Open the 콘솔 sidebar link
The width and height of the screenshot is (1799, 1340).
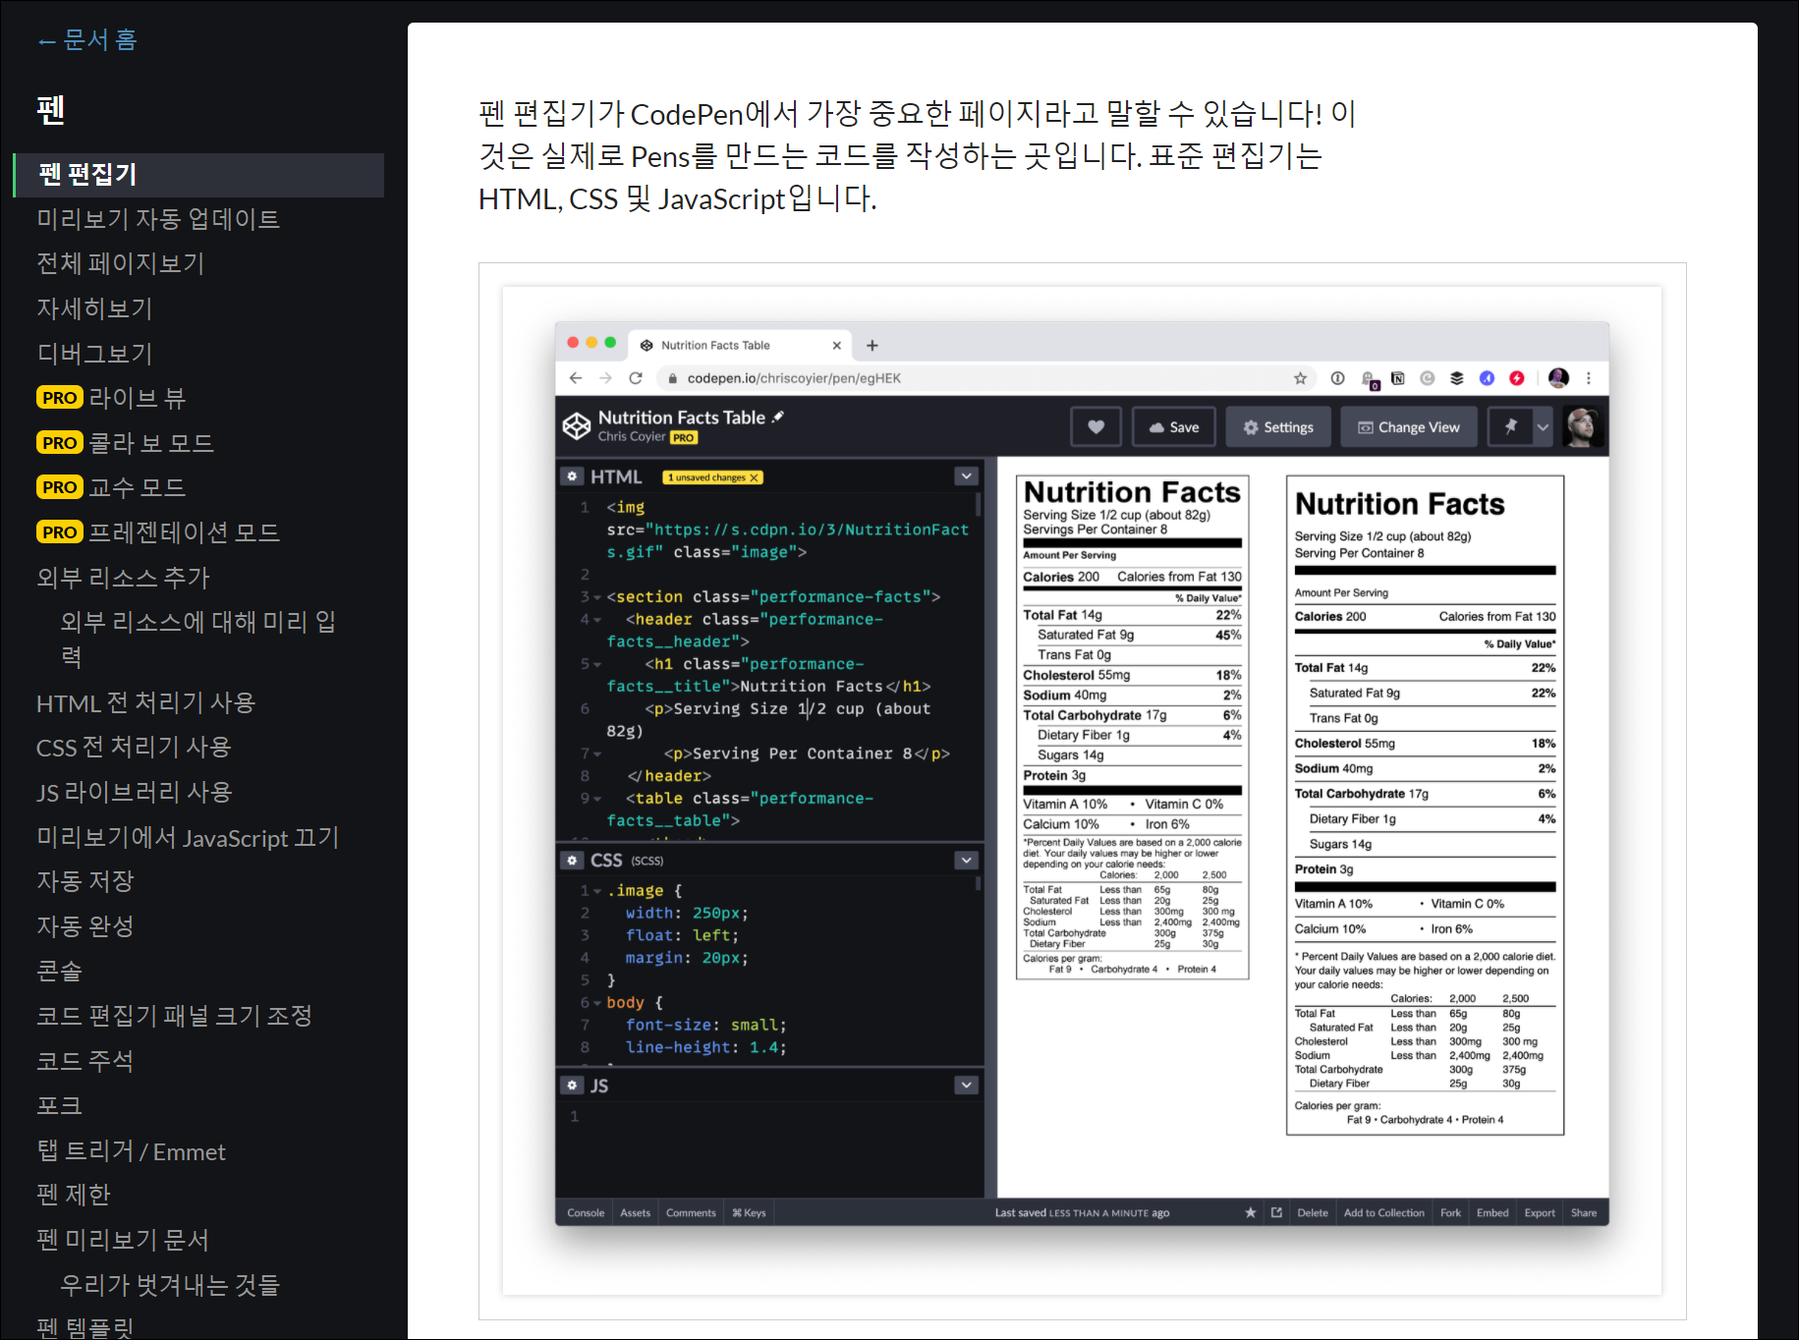tap(59, 972)
